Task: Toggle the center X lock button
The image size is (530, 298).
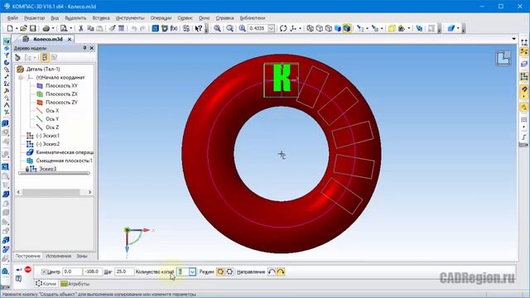Action: 44,272
